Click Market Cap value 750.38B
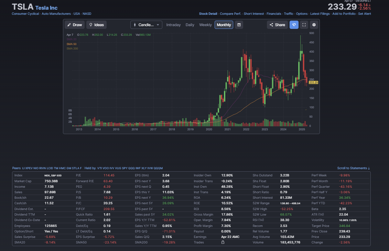Viewport: 389px width, 251px height. (51, 181)
